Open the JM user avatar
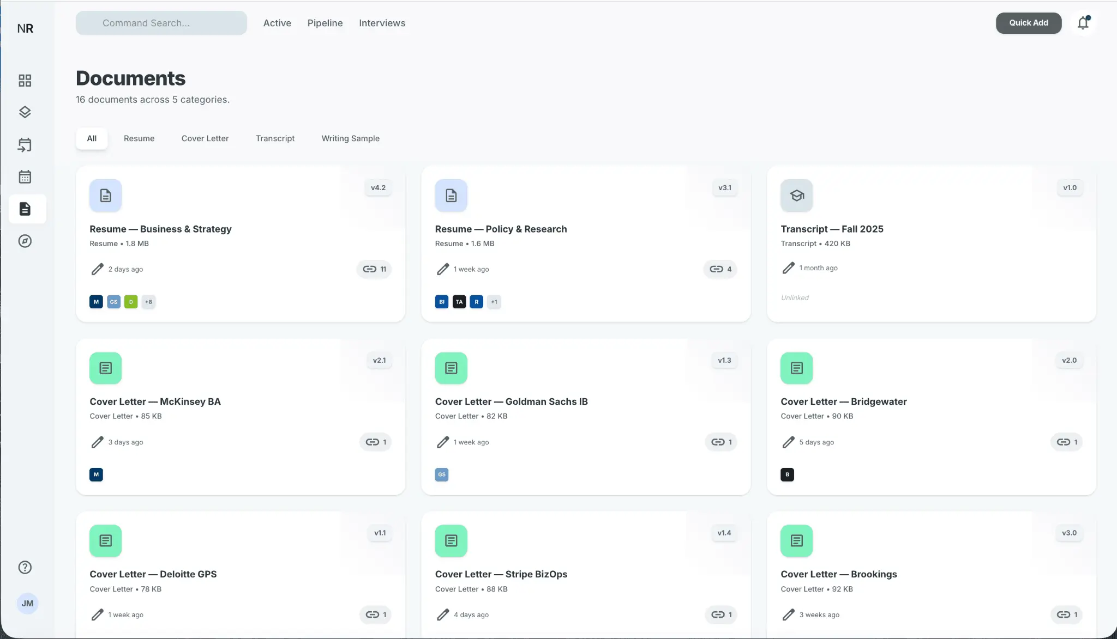This screenshot has width=1117, height=639. coord(27,604)
